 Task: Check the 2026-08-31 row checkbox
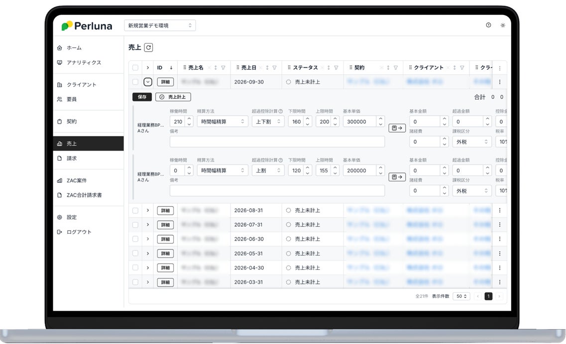(x=135, y=210)
